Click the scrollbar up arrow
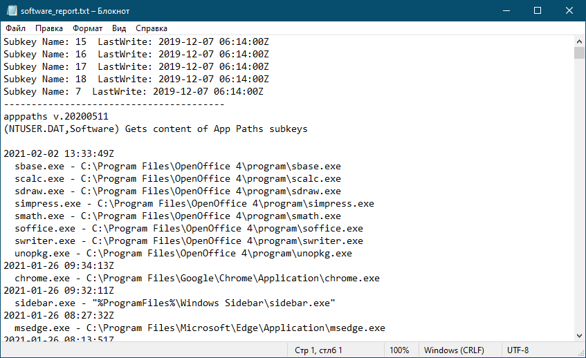This screenshot has width=586, height=358. click(x=579, y=41)
